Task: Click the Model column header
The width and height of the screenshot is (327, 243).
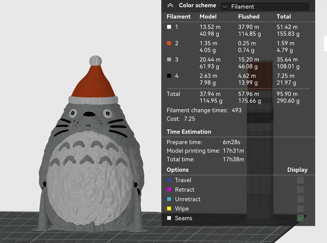Action: tap(208, 17)
